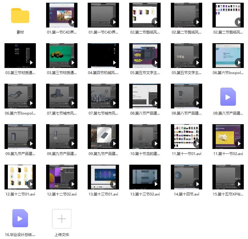Open the 素材 folder
Screen dimensions: 248x239
(x=20, y=16)
